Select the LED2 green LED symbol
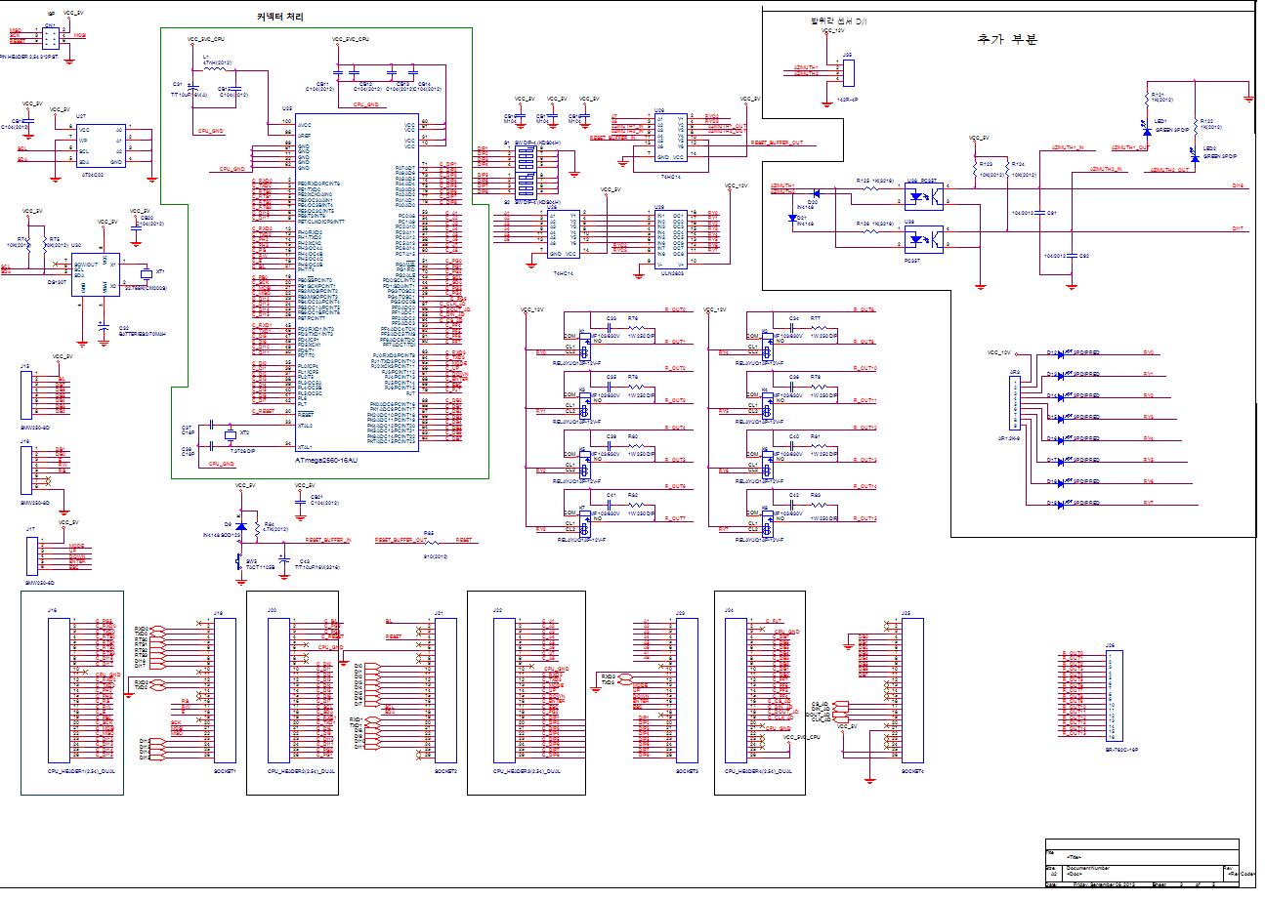Screen dimensions: 1265x901 [x=1195, y=156]
